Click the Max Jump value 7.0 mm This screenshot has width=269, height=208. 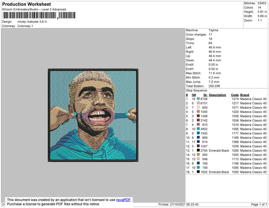(214, 82)
